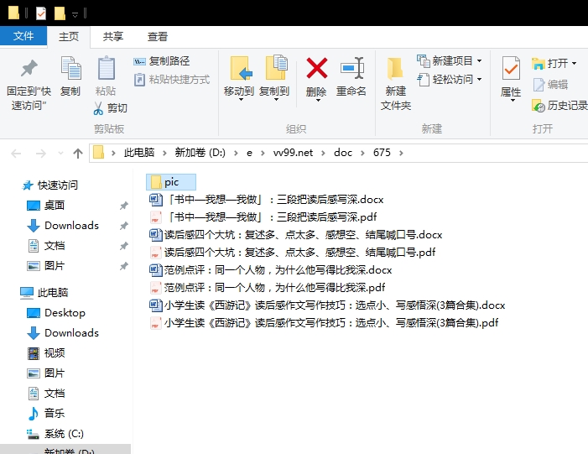Image resolution: width=588 pixels, height=454 pixels.
Task: Click History (历史记录) in the ribbon
Action: [559, 106]
